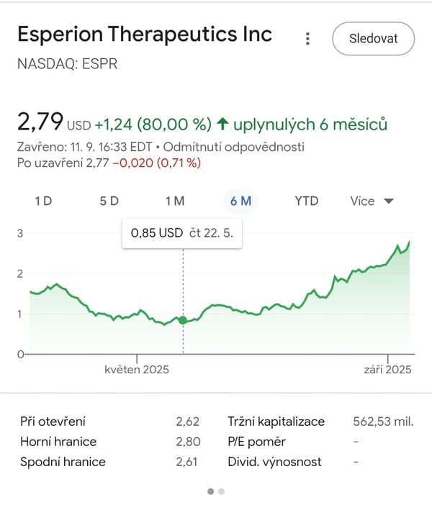Viewport: 432px width, 510px height.
Task: Show the YTD chart range
Action: click(x=306, y=201)
